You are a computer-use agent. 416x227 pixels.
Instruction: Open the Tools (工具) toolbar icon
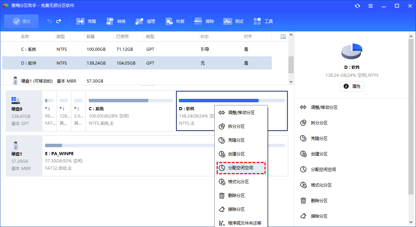[x=263, y=21]
